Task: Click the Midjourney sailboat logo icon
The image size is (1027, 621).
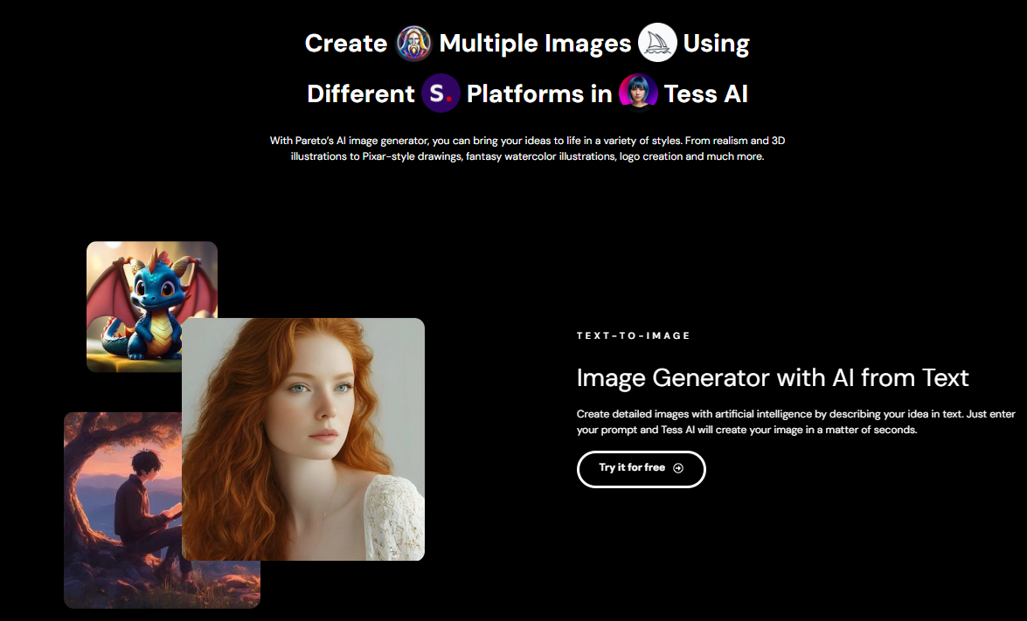Action: pos(657,43)
